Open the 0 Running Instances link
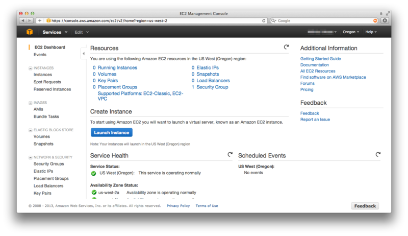 click(x=115, y=67)
